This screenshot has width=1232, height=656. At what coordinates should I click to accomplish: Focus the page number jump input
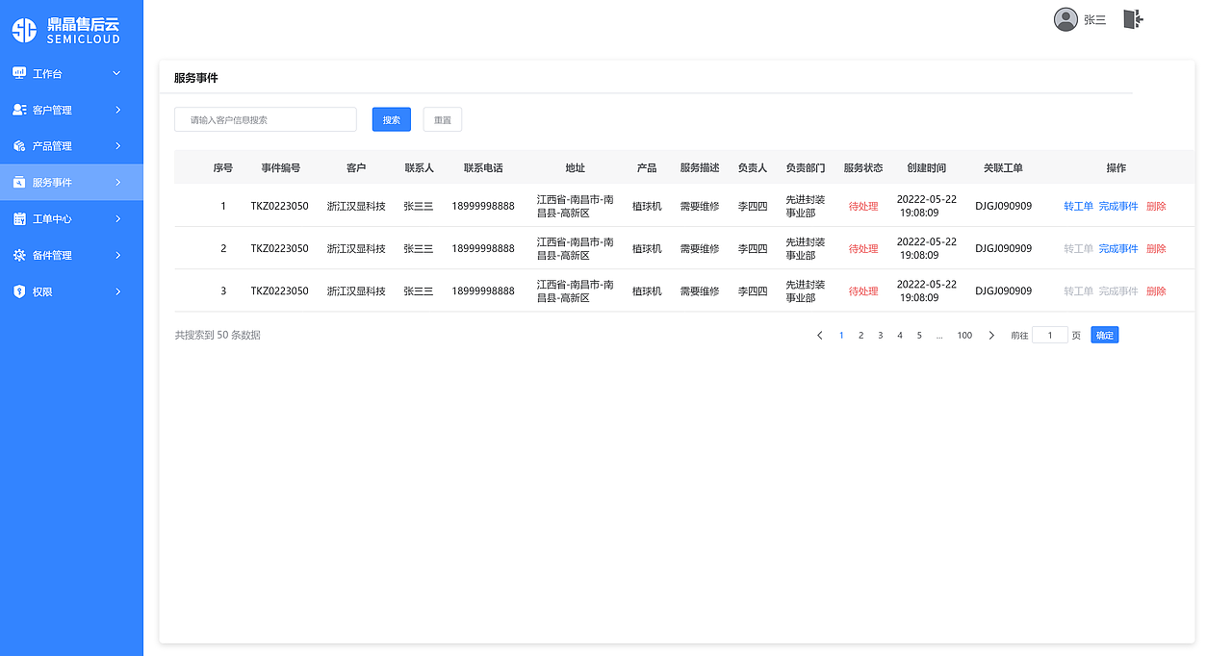point(1050,335)
